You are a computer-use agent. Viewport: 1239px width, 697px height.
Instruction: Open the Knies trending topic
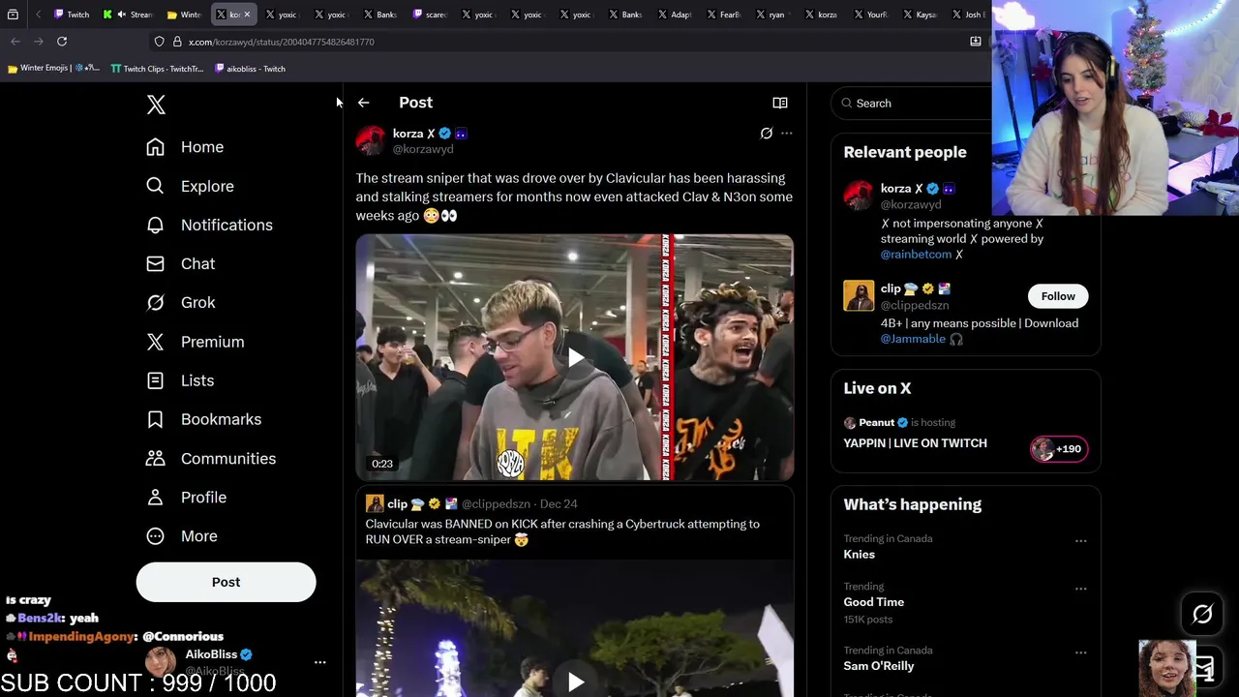(x=859, y=554)
